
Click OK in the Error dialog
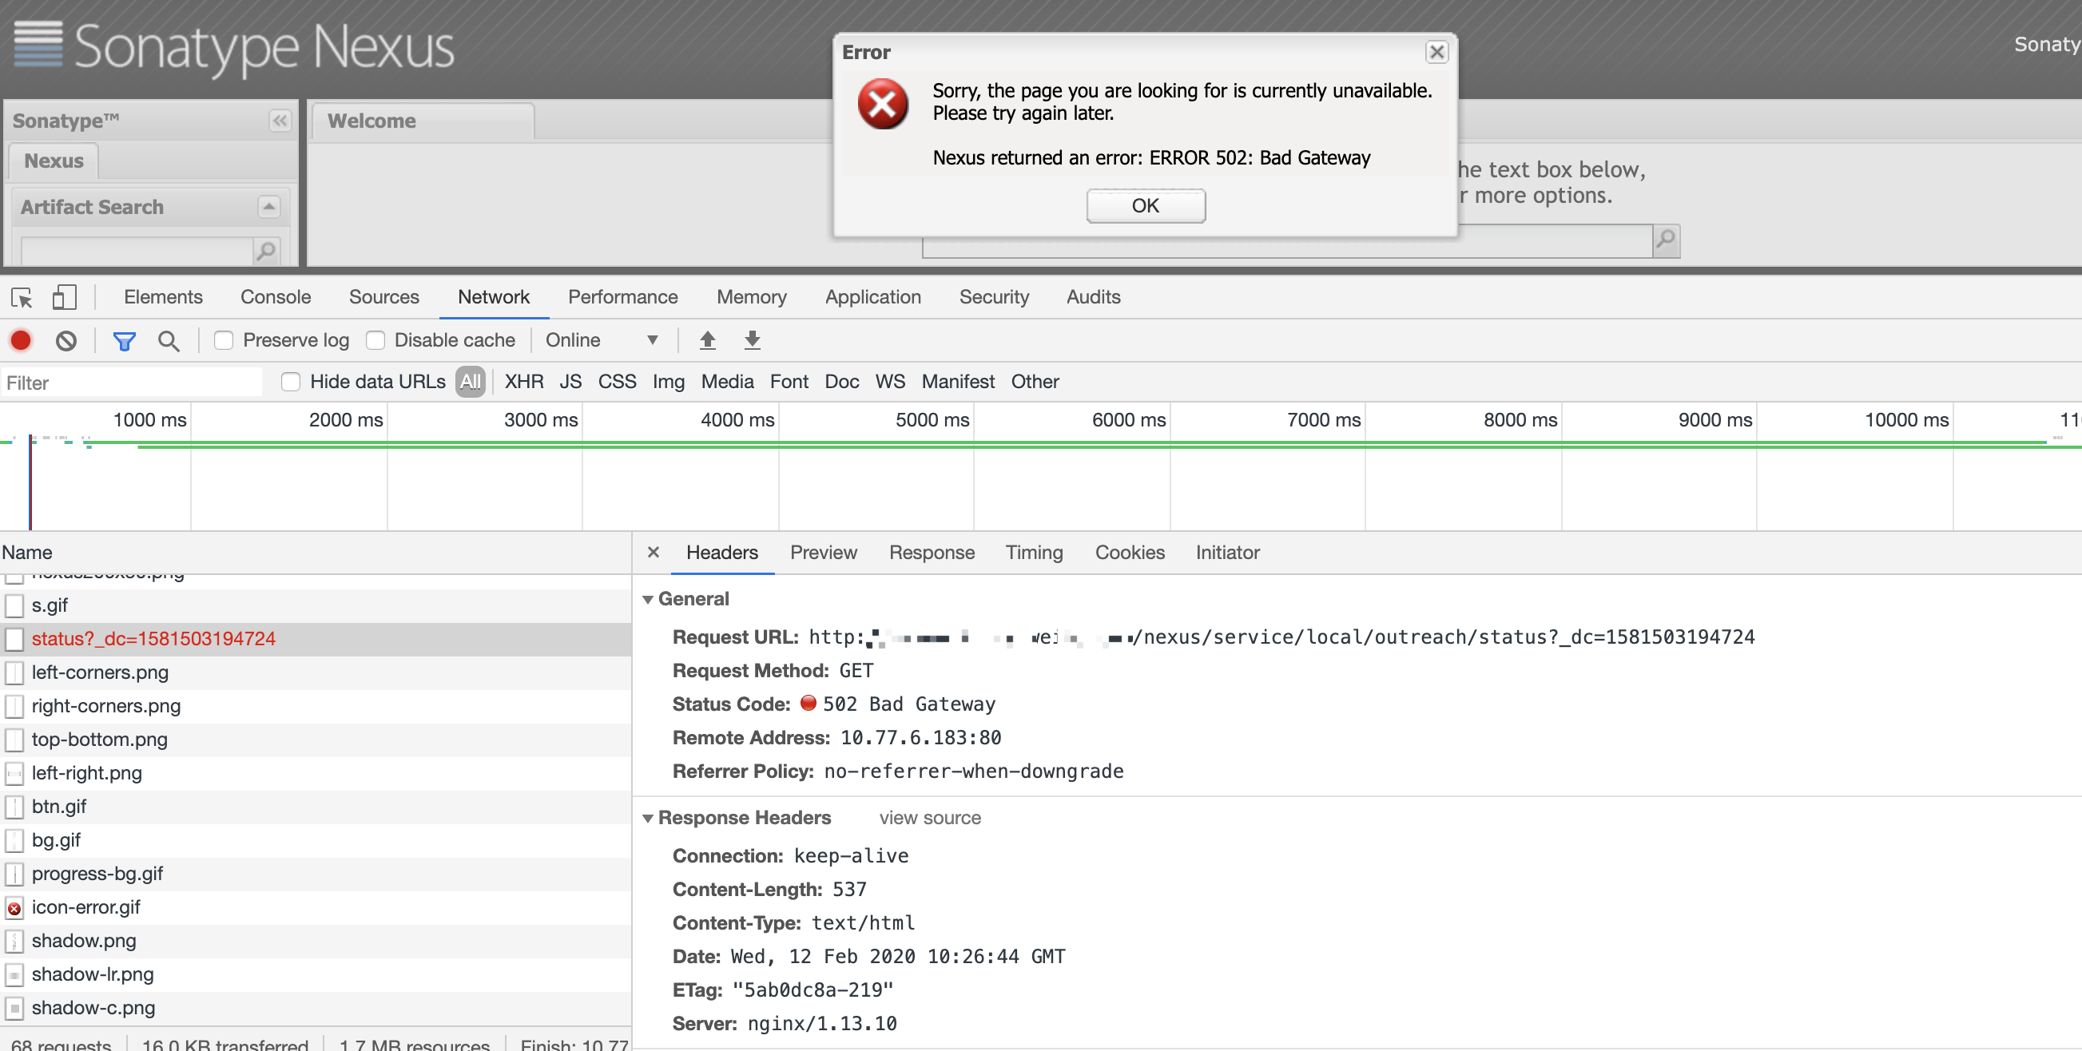[x=1146, y=205]
